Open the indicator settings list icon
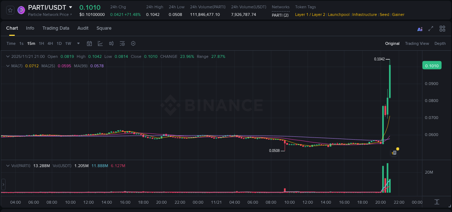The image size is (452, 212). click(122, 43)
